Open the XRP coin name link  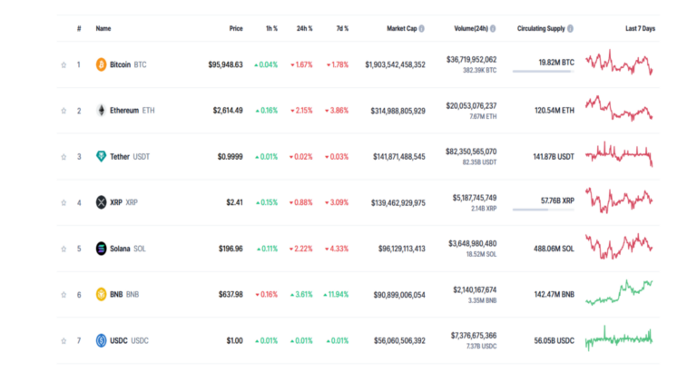click(x=115, y=202)
